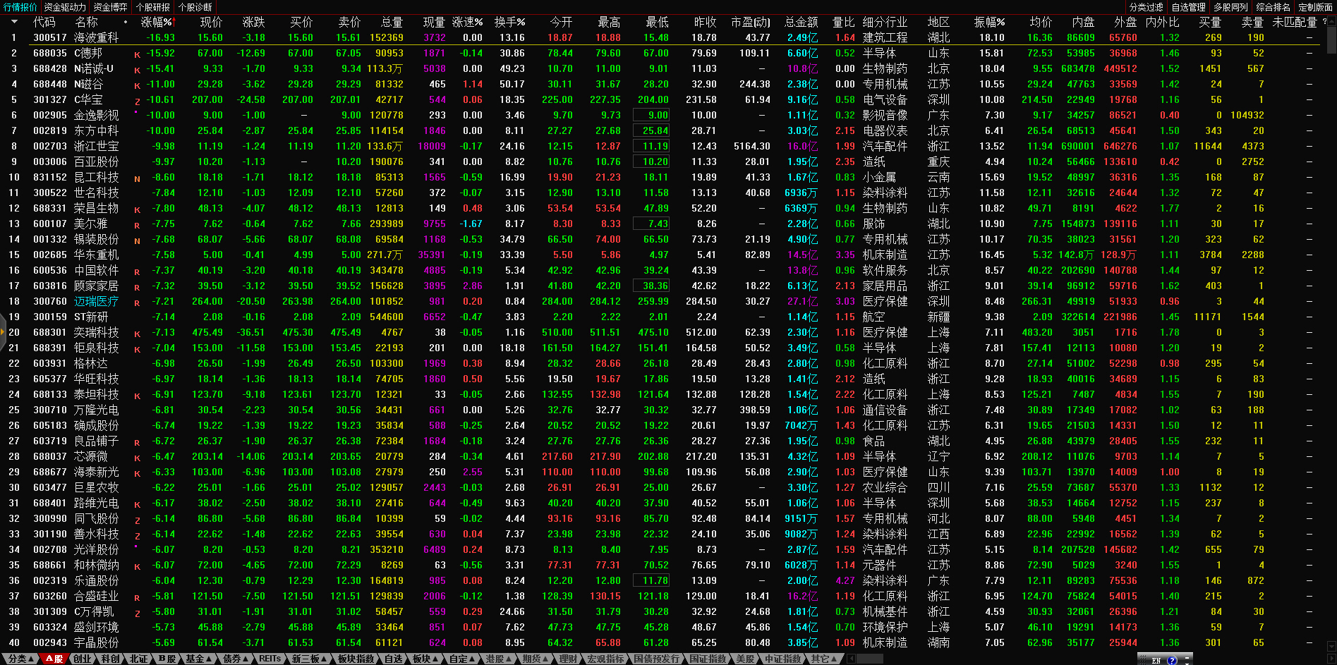Click the blue help question mark icon
Screen dimensions: 1337x665
point(1172,660)
